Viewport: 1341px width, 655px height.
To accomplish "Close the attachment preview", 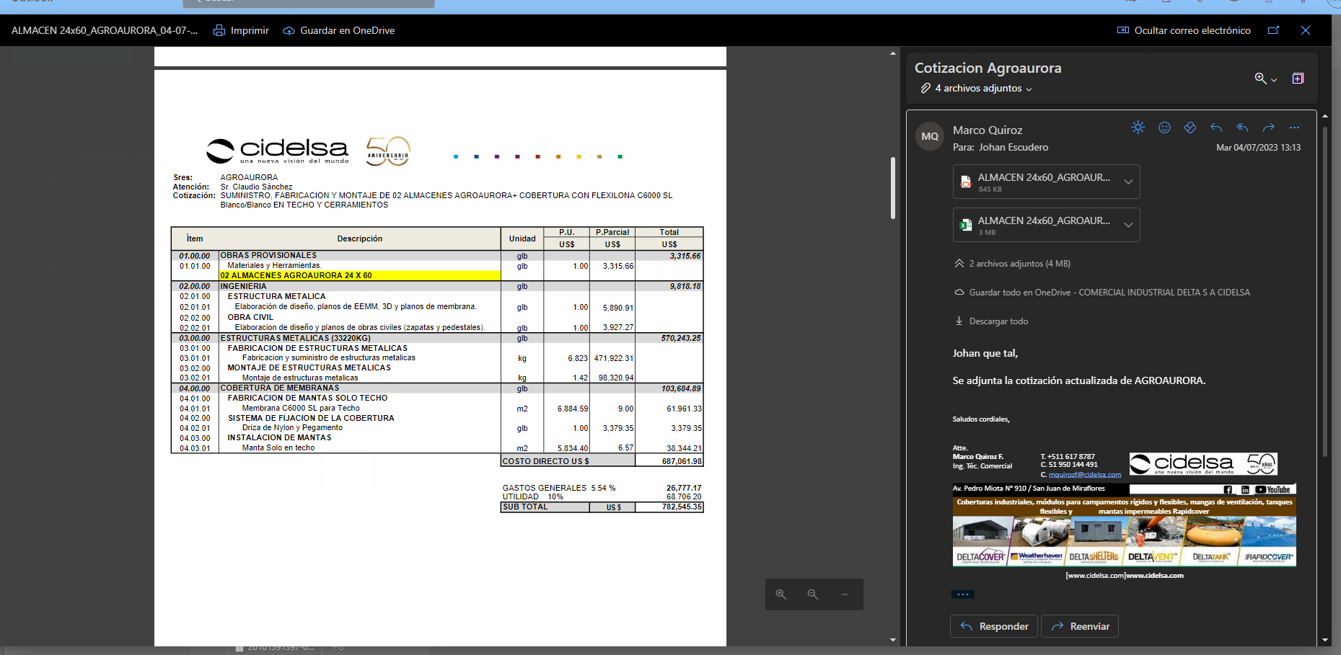I will 1306,30.
